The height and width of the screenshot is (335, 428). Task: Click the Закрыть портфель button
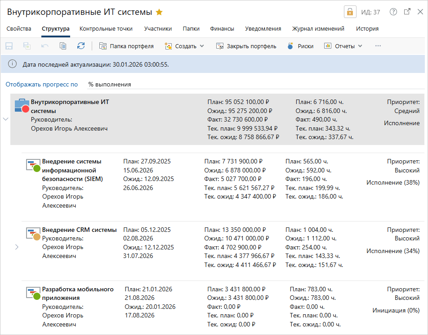point(246,46)
